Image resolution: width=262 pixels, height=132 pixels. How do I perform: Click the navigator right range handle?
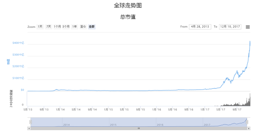(x=247, y=122)
